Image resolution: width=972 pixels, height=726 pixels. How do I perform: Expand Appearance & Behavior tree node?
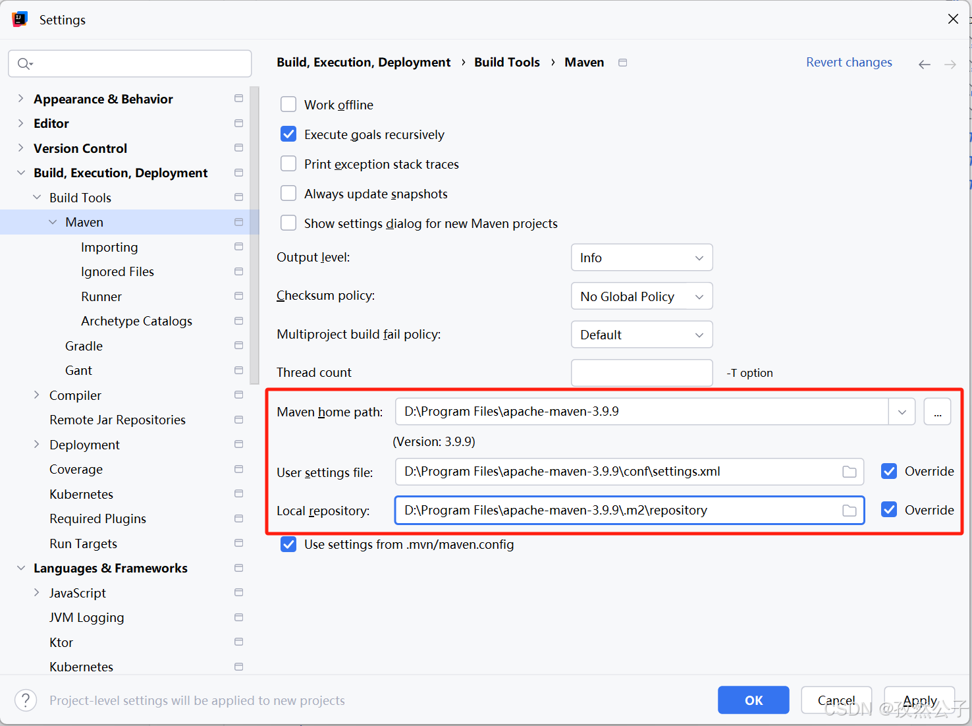point(20,99)
